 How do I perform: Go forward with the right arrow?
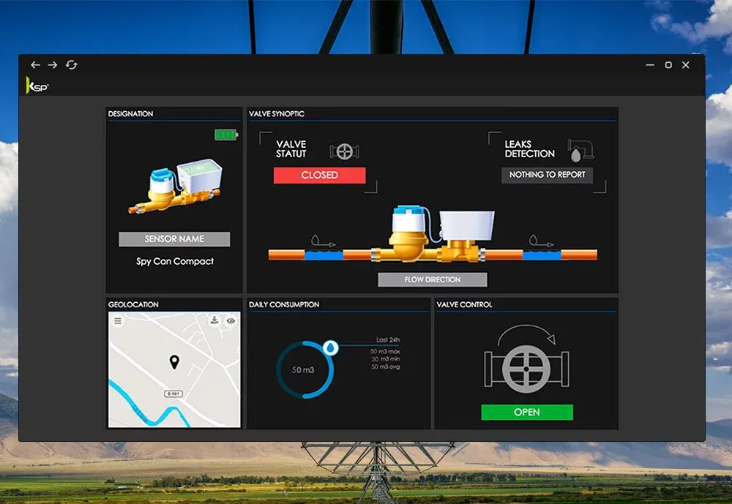tap(53, 65)
